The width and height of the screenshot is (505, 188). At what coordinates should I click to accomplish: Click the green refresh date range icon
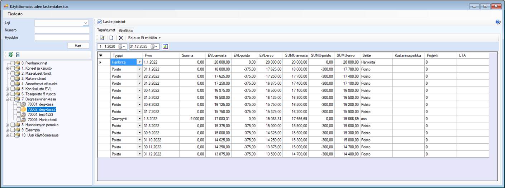tap(165, 46)
